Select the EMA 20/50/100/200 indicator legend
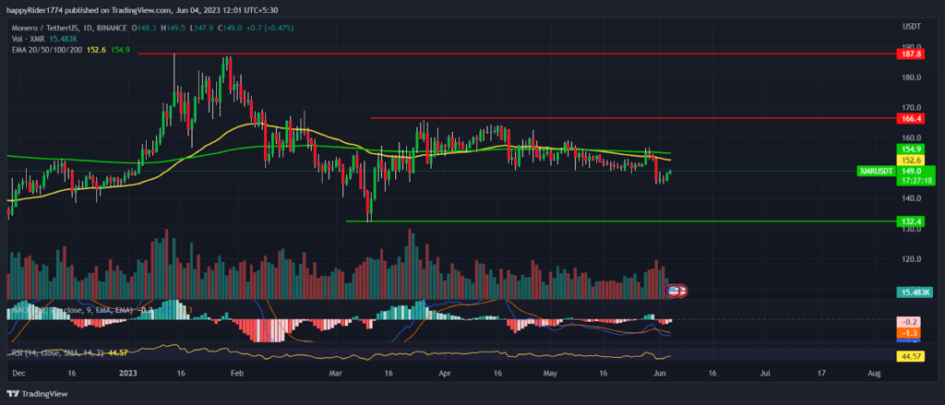 [x=48, y=50]
